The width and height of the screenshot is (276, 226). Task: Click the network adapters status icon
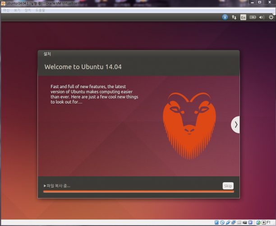click(x=234, y=222)
